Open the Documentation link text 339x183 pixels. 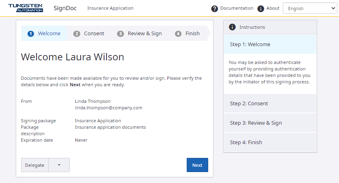pyautogui.click(x=237, y=9)
